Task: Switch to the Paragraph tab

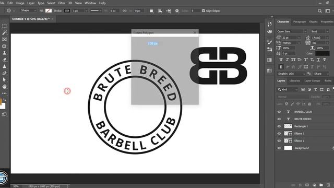Action: point(300,22)
